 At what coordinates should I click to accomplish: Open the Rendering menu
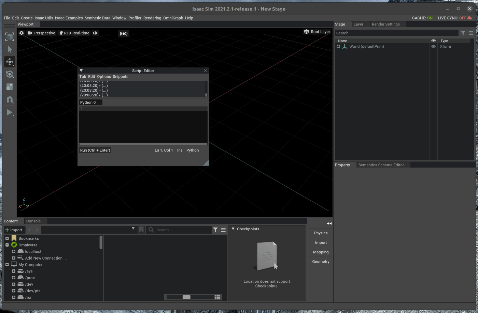[152, 18]
